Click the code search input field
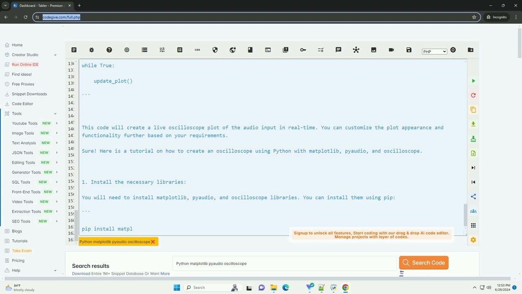The image size is (522, 294). (x=285, y=263)
